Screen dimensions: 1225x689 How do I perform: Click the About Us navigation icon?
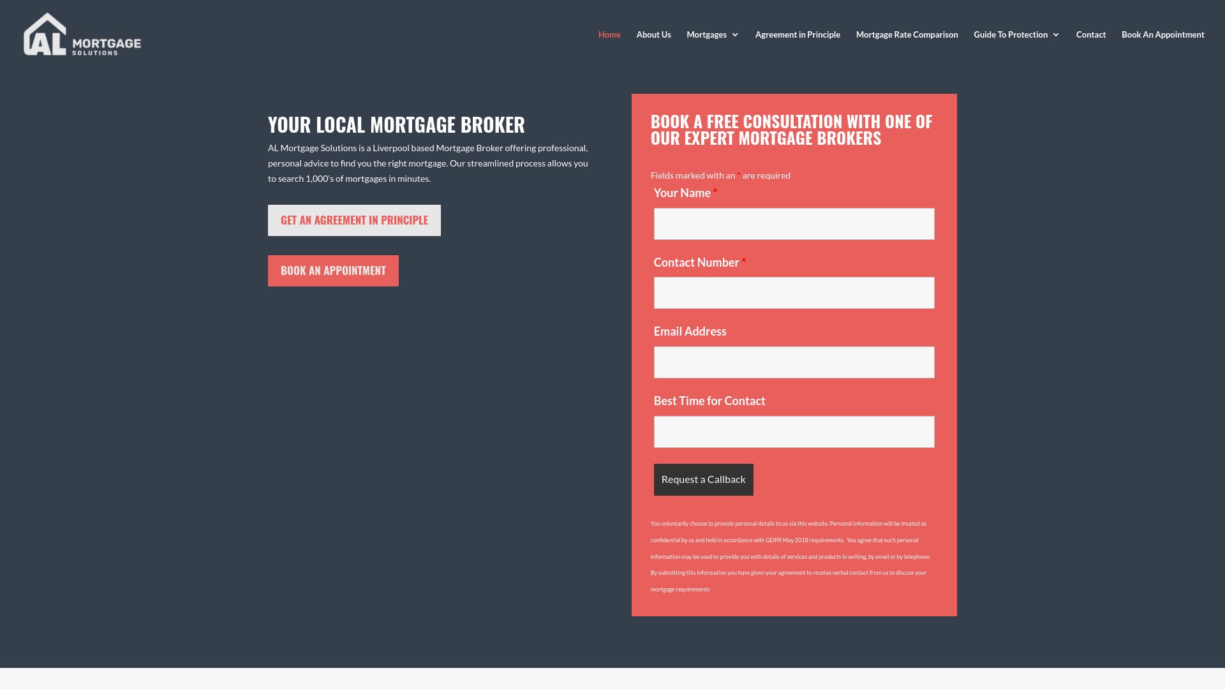pos(653,34)
